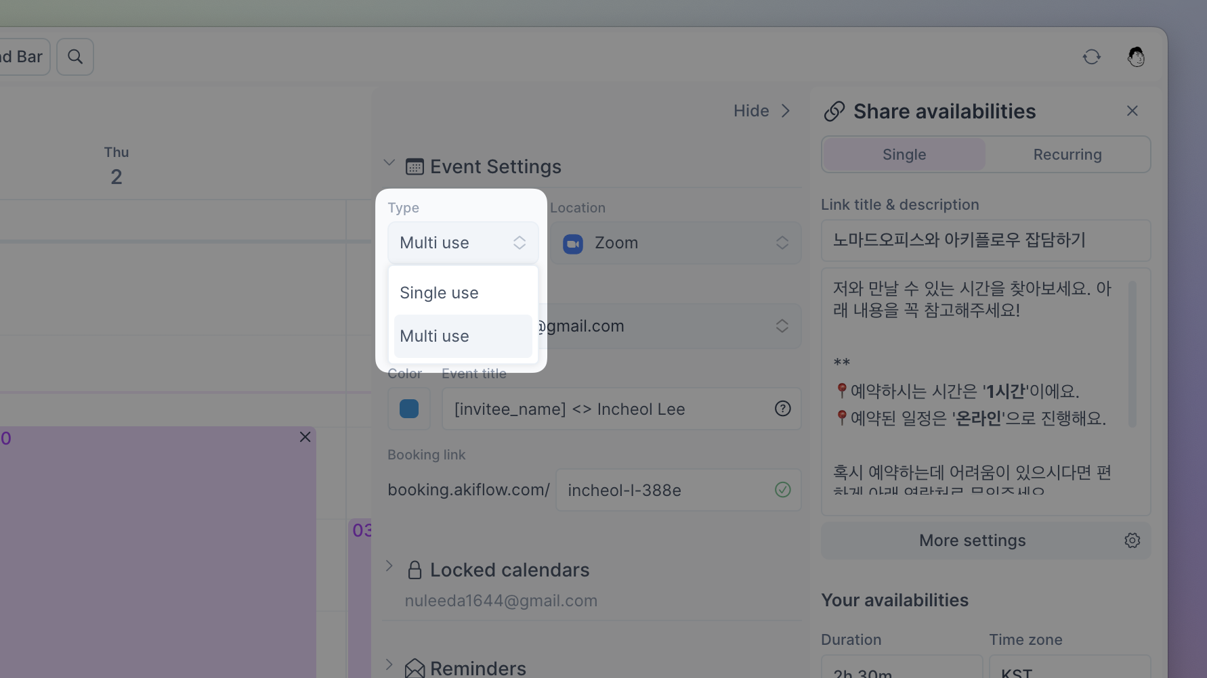1207x678 pixels.
Task: Collapse the Event Settings section
Action: click(389, 162)
